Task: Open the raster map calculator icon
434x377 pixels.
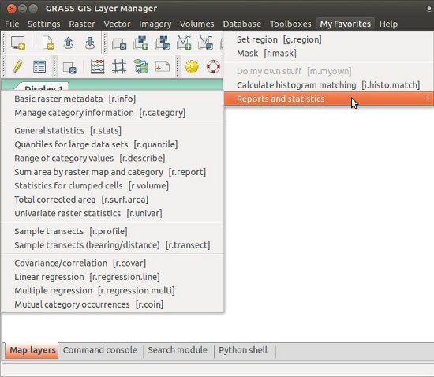Action: coord(97,67)
